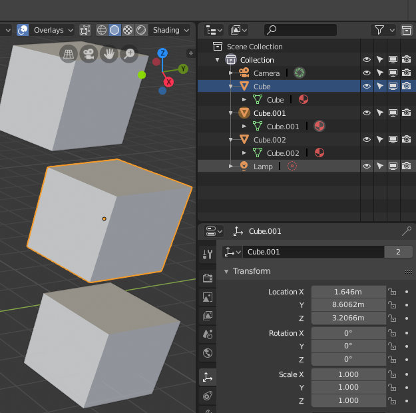Click the Location X value 1.646m

[x=348, y=292]
